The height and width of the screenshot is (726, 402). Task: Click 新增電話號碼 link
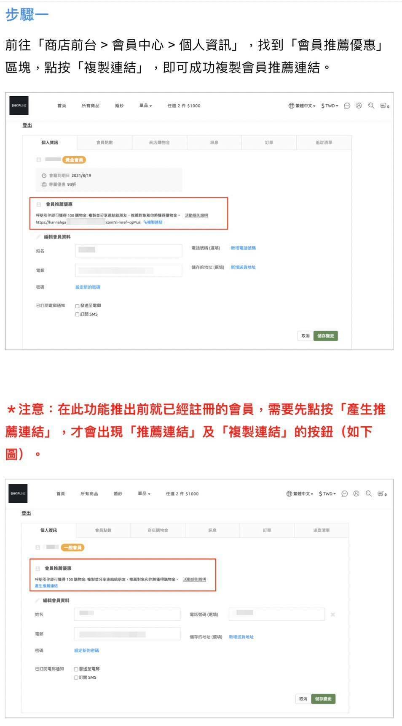point(243,248)
